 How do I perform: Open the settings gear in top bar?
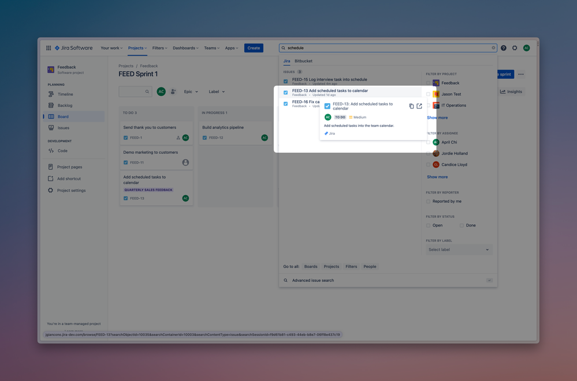pos(515,48)
